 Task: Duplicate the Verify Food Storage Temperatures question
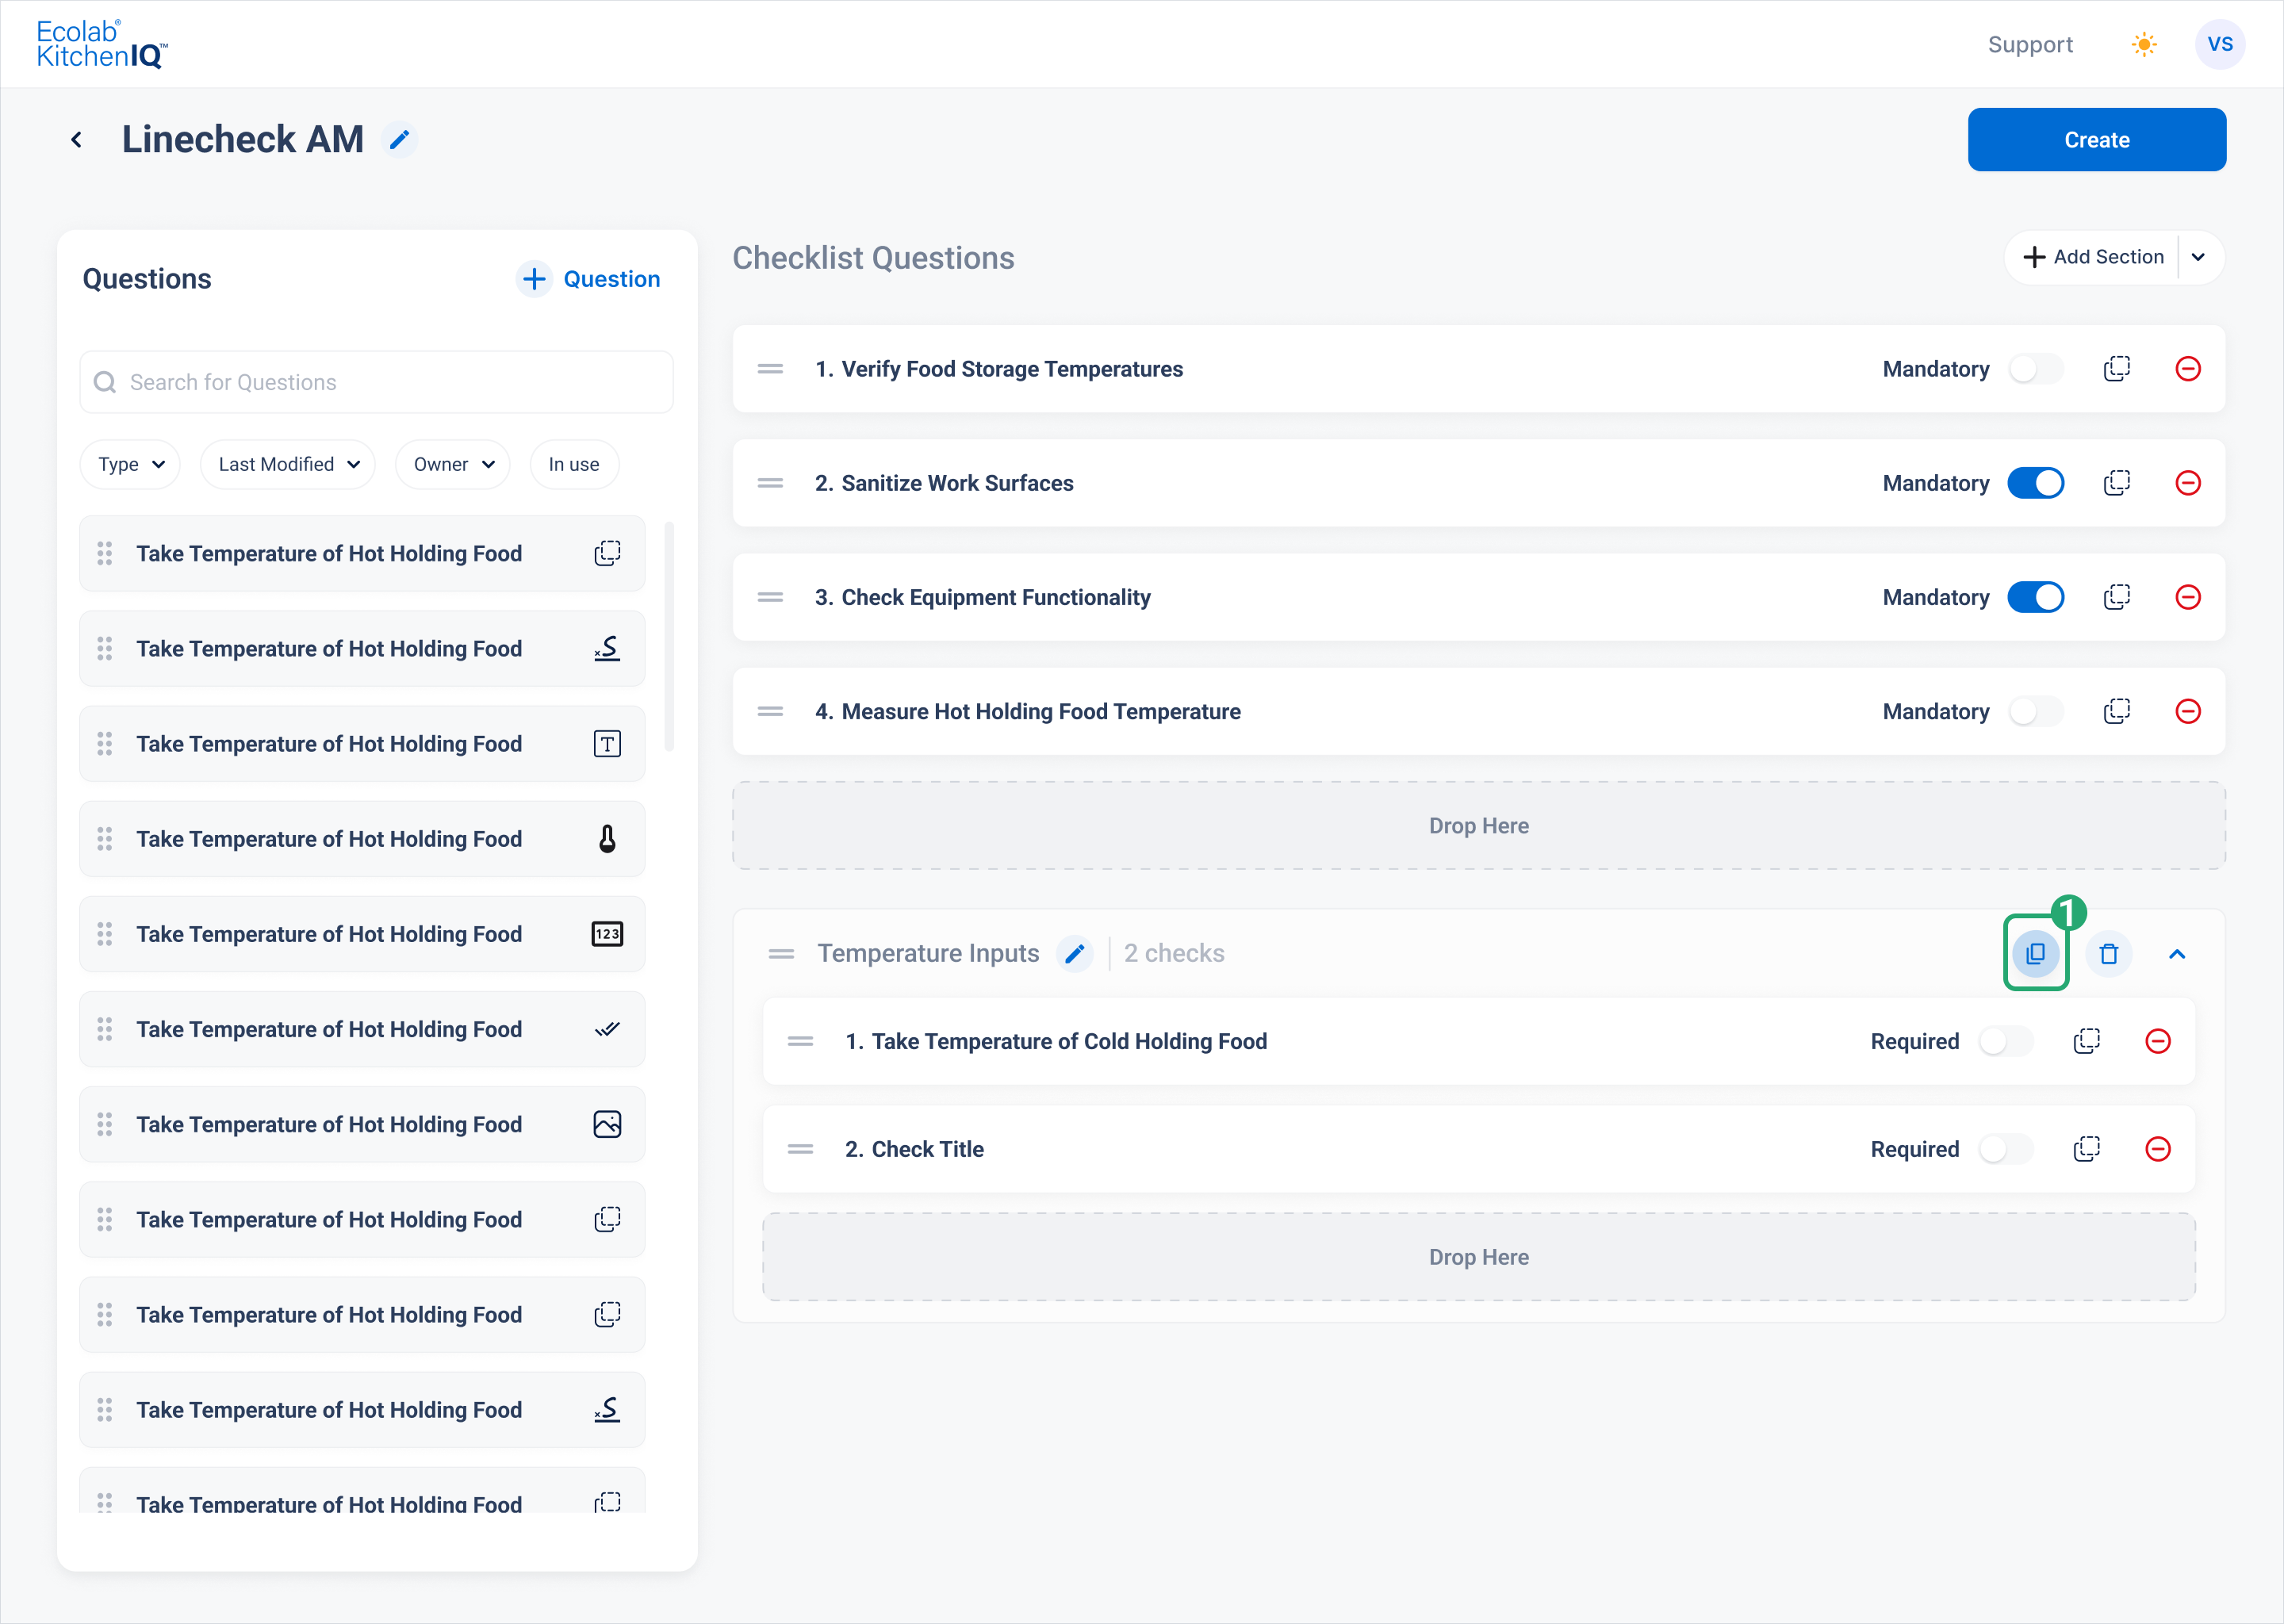click(x=2117, y=369)
